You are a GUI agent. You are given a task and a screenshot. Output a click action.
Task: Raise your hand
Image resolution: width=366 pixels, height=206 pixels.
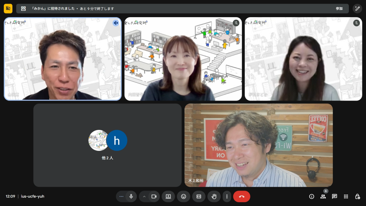click(x=214, y=196)
